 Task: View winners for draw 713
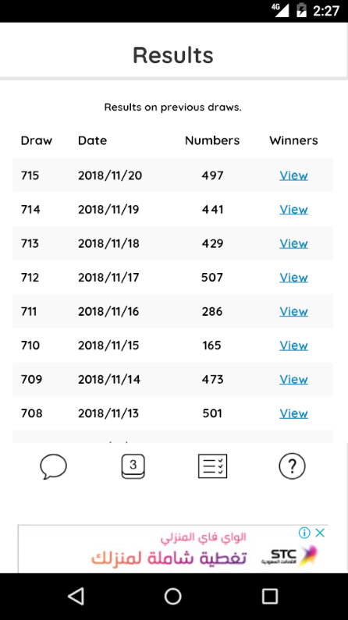point(293,243)
